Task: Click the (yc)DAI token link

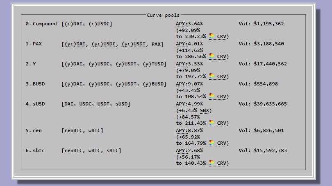Action: pos(75,44)
